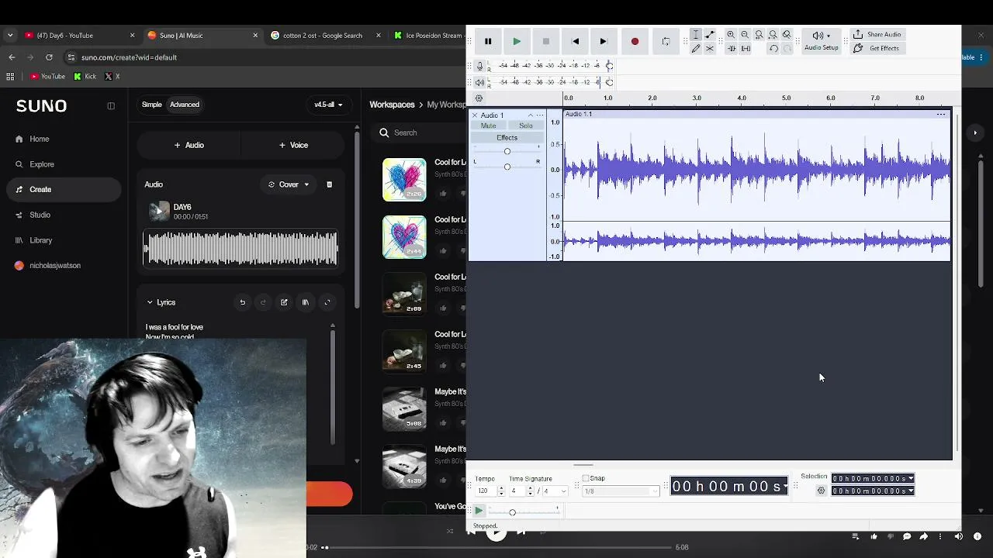This screenshot has height=558, width=993.
Task: Open the Selection settings gear
Action: pyautogui.click(x=821, y=491)
